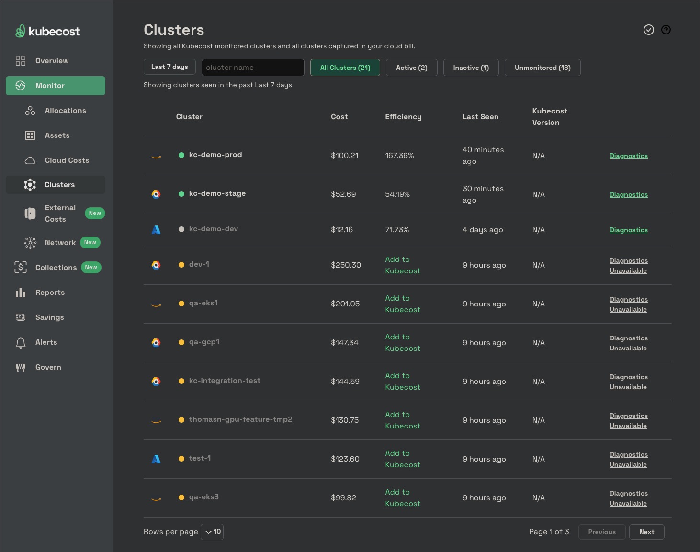Open Allocations in the sidebar menu

66,111
